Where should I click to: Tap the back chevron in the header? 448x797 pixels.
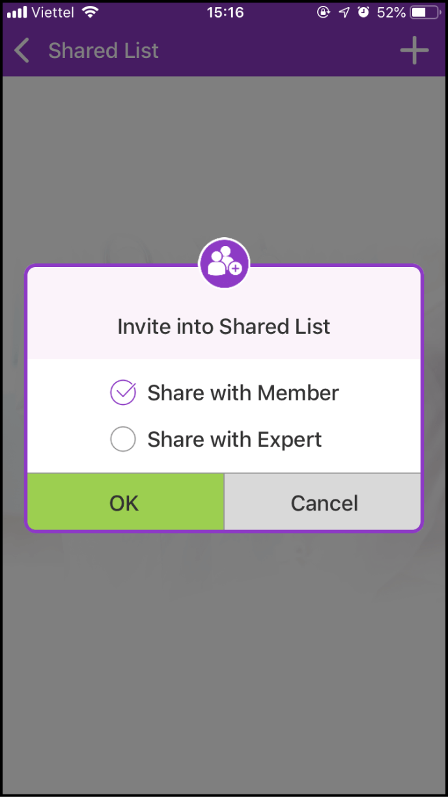coord(22,51)
